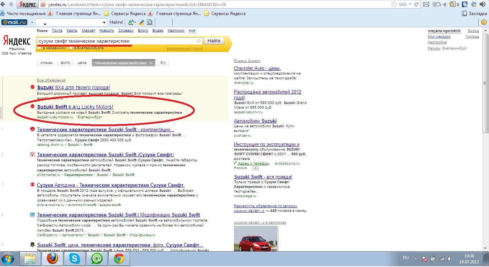Open the Mail.ru logo dropdown arrow
This screenshot has height=267, width=489.
[x=32, y=22]
